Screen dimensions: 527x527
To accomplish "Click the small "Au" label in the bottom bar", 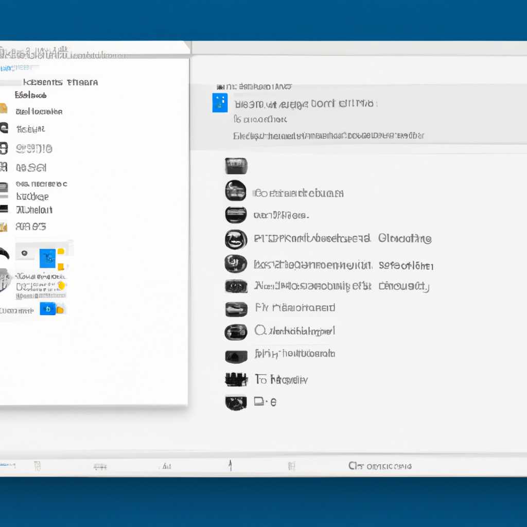I will (x=167, y=466).
